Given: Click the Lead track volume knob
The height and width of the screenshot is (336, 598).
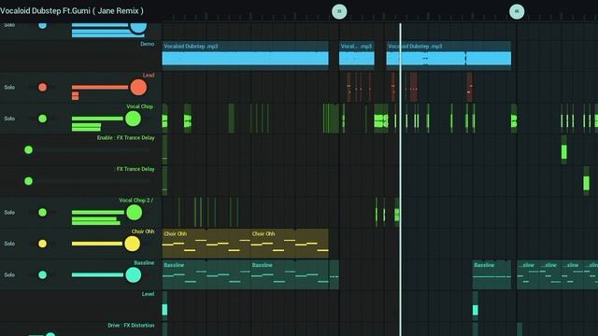Looking at the screenshot, I should tap(138, 87).
